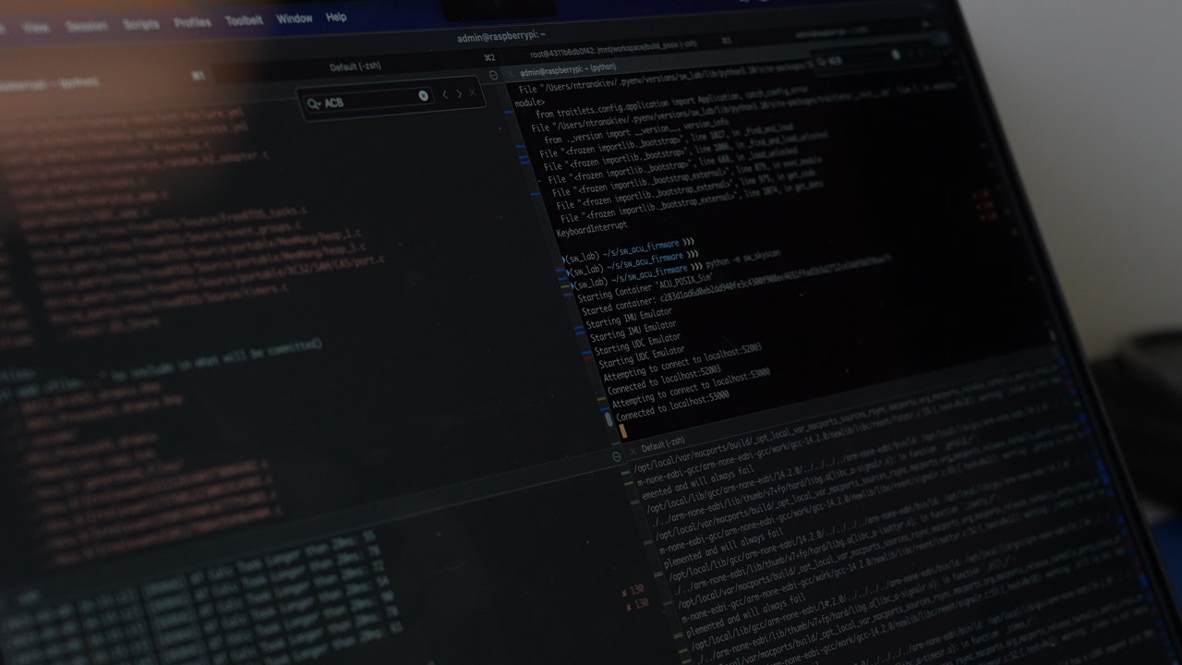
Task: Open the Help menu
Action: click(x=336, y=17)
